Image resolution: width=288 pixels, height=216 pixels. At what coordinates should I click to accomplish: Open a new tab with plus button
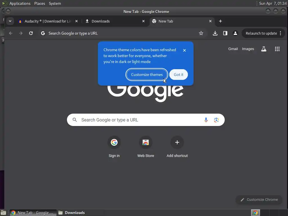(x=220, y=21)
